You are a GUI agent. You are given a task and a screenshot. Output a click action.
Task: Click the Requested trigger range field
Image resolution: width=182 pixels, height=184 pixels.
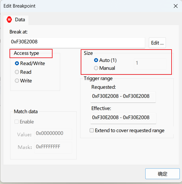123,97
